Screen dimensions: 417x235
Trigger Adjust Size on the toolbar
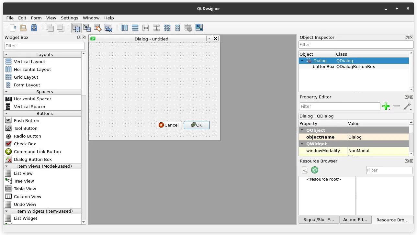199,28
